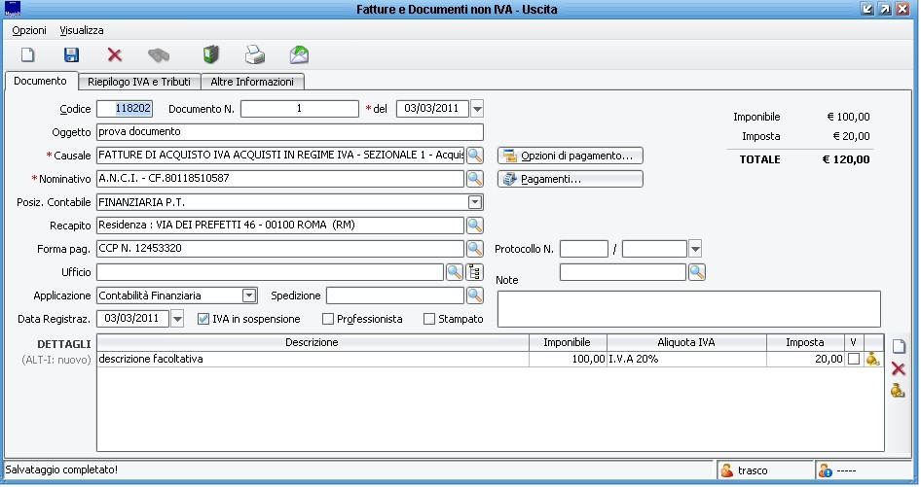This screenshot has height=487, width=921.
Task: Add a new detail row using the page icon
Action: (x=898, y=346)
